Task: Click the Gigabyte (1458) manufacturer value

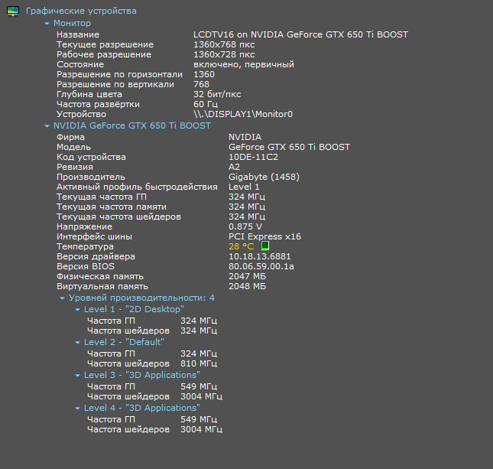Action: [264, 177]
